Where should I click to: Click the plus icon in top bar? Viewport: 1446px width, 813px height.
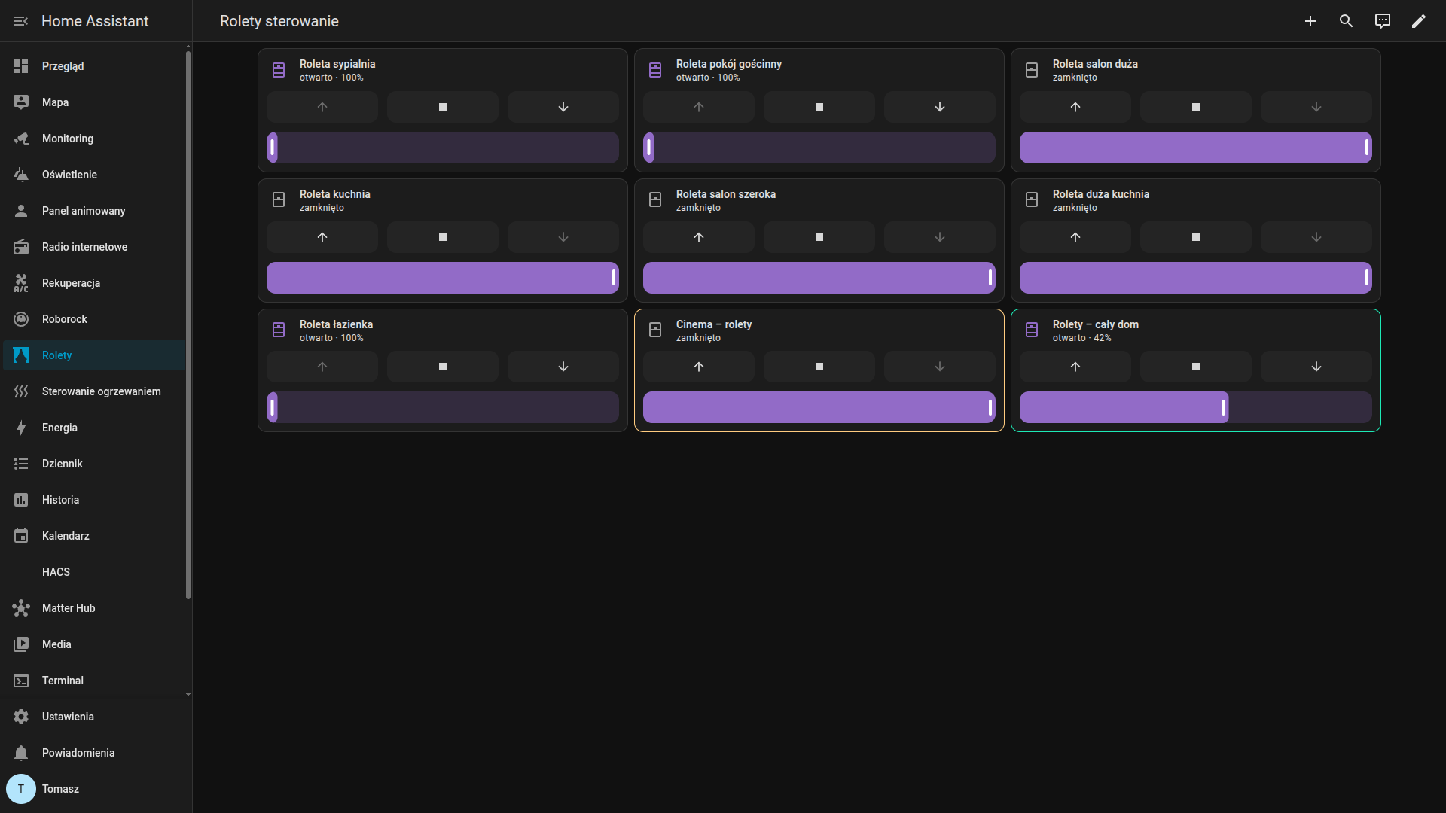tap(1310, 21)
